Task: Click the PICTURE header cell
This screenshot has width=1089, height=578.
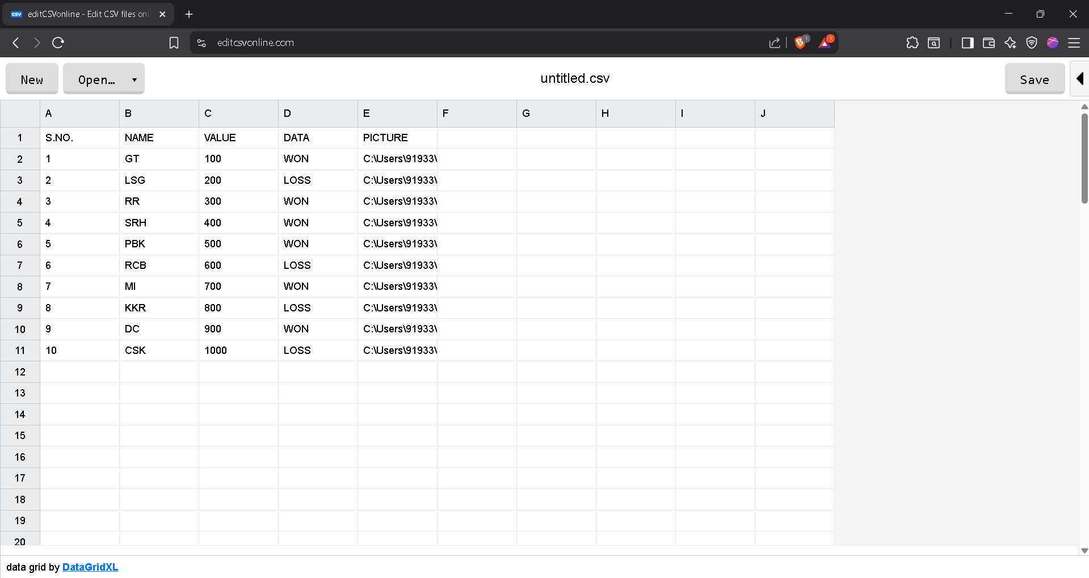Action: click(x=397, y=138)
